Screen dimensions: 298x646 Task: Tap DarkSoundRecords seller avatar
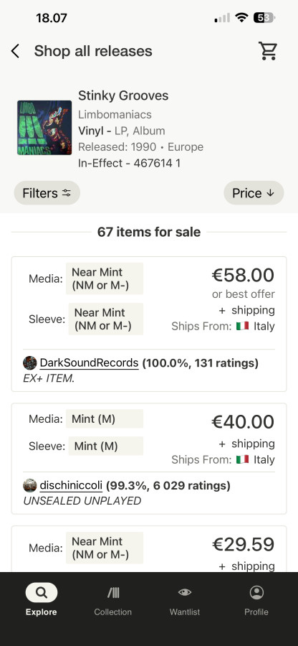(30, 363)
